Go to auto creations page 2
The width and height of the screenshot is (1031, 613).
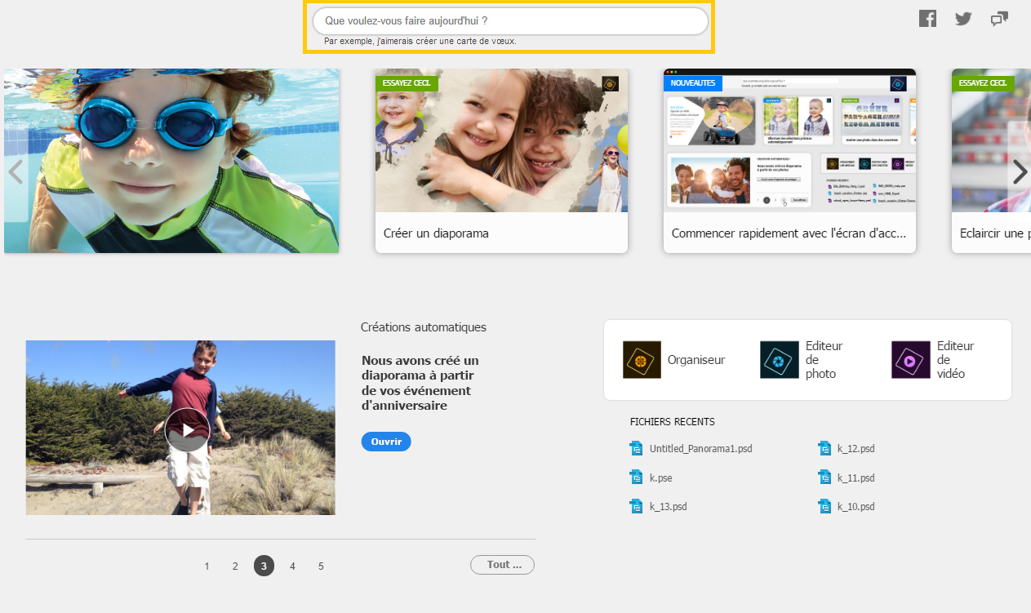click(x=235, y=566)
